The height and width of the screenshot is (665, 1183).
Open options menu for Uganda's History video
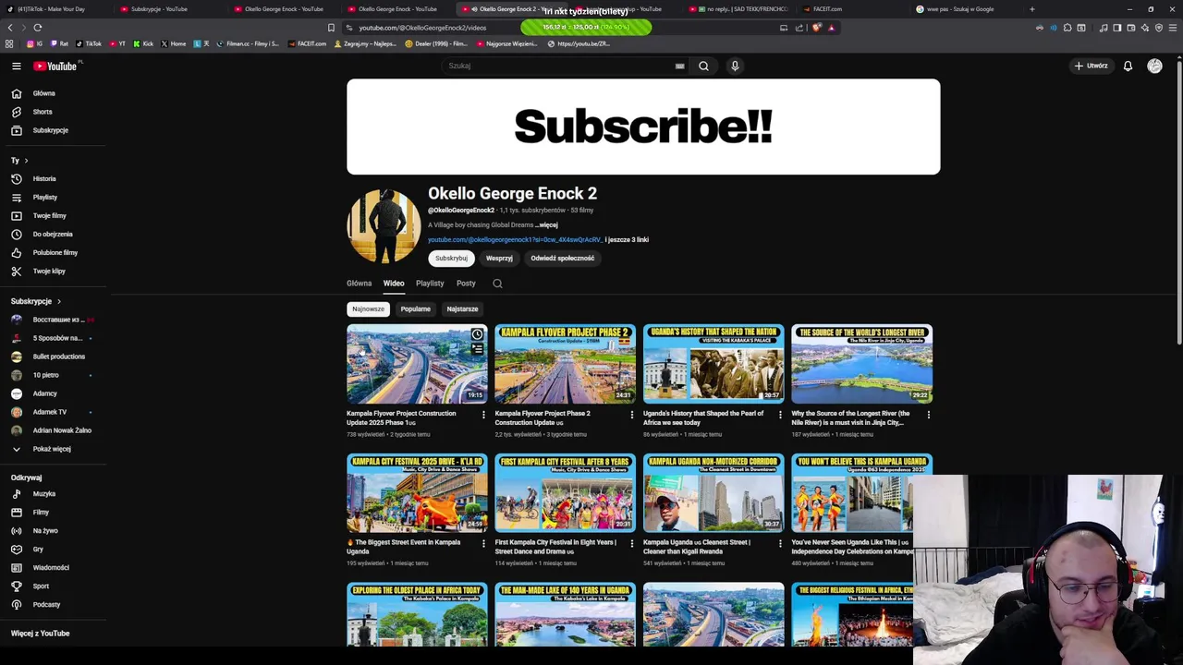[780, 415]
